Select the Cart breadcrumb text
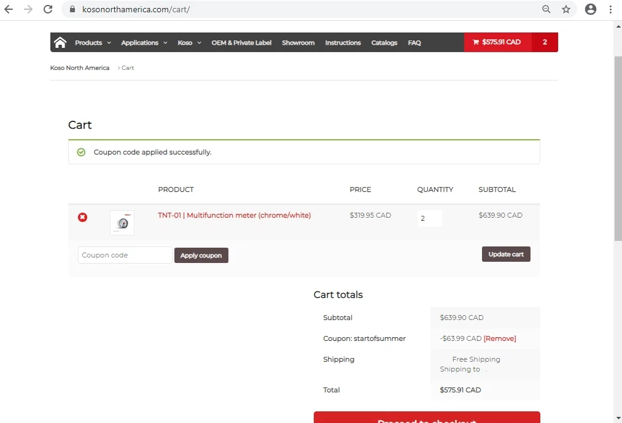The width and height of the screenshot is (622, 423). (128, 67)
